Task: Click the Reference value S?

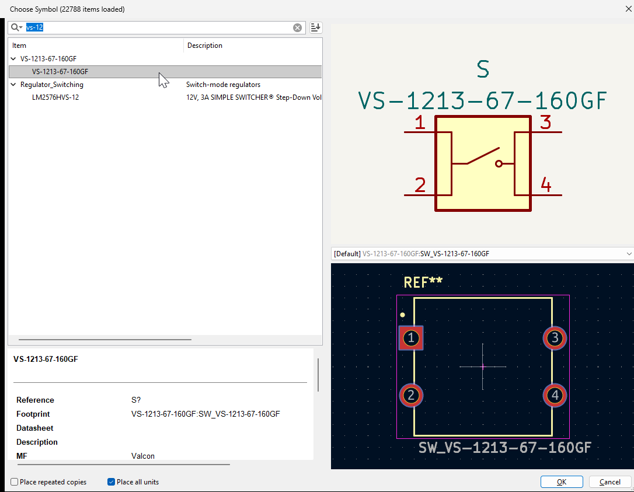Action: 136,400
